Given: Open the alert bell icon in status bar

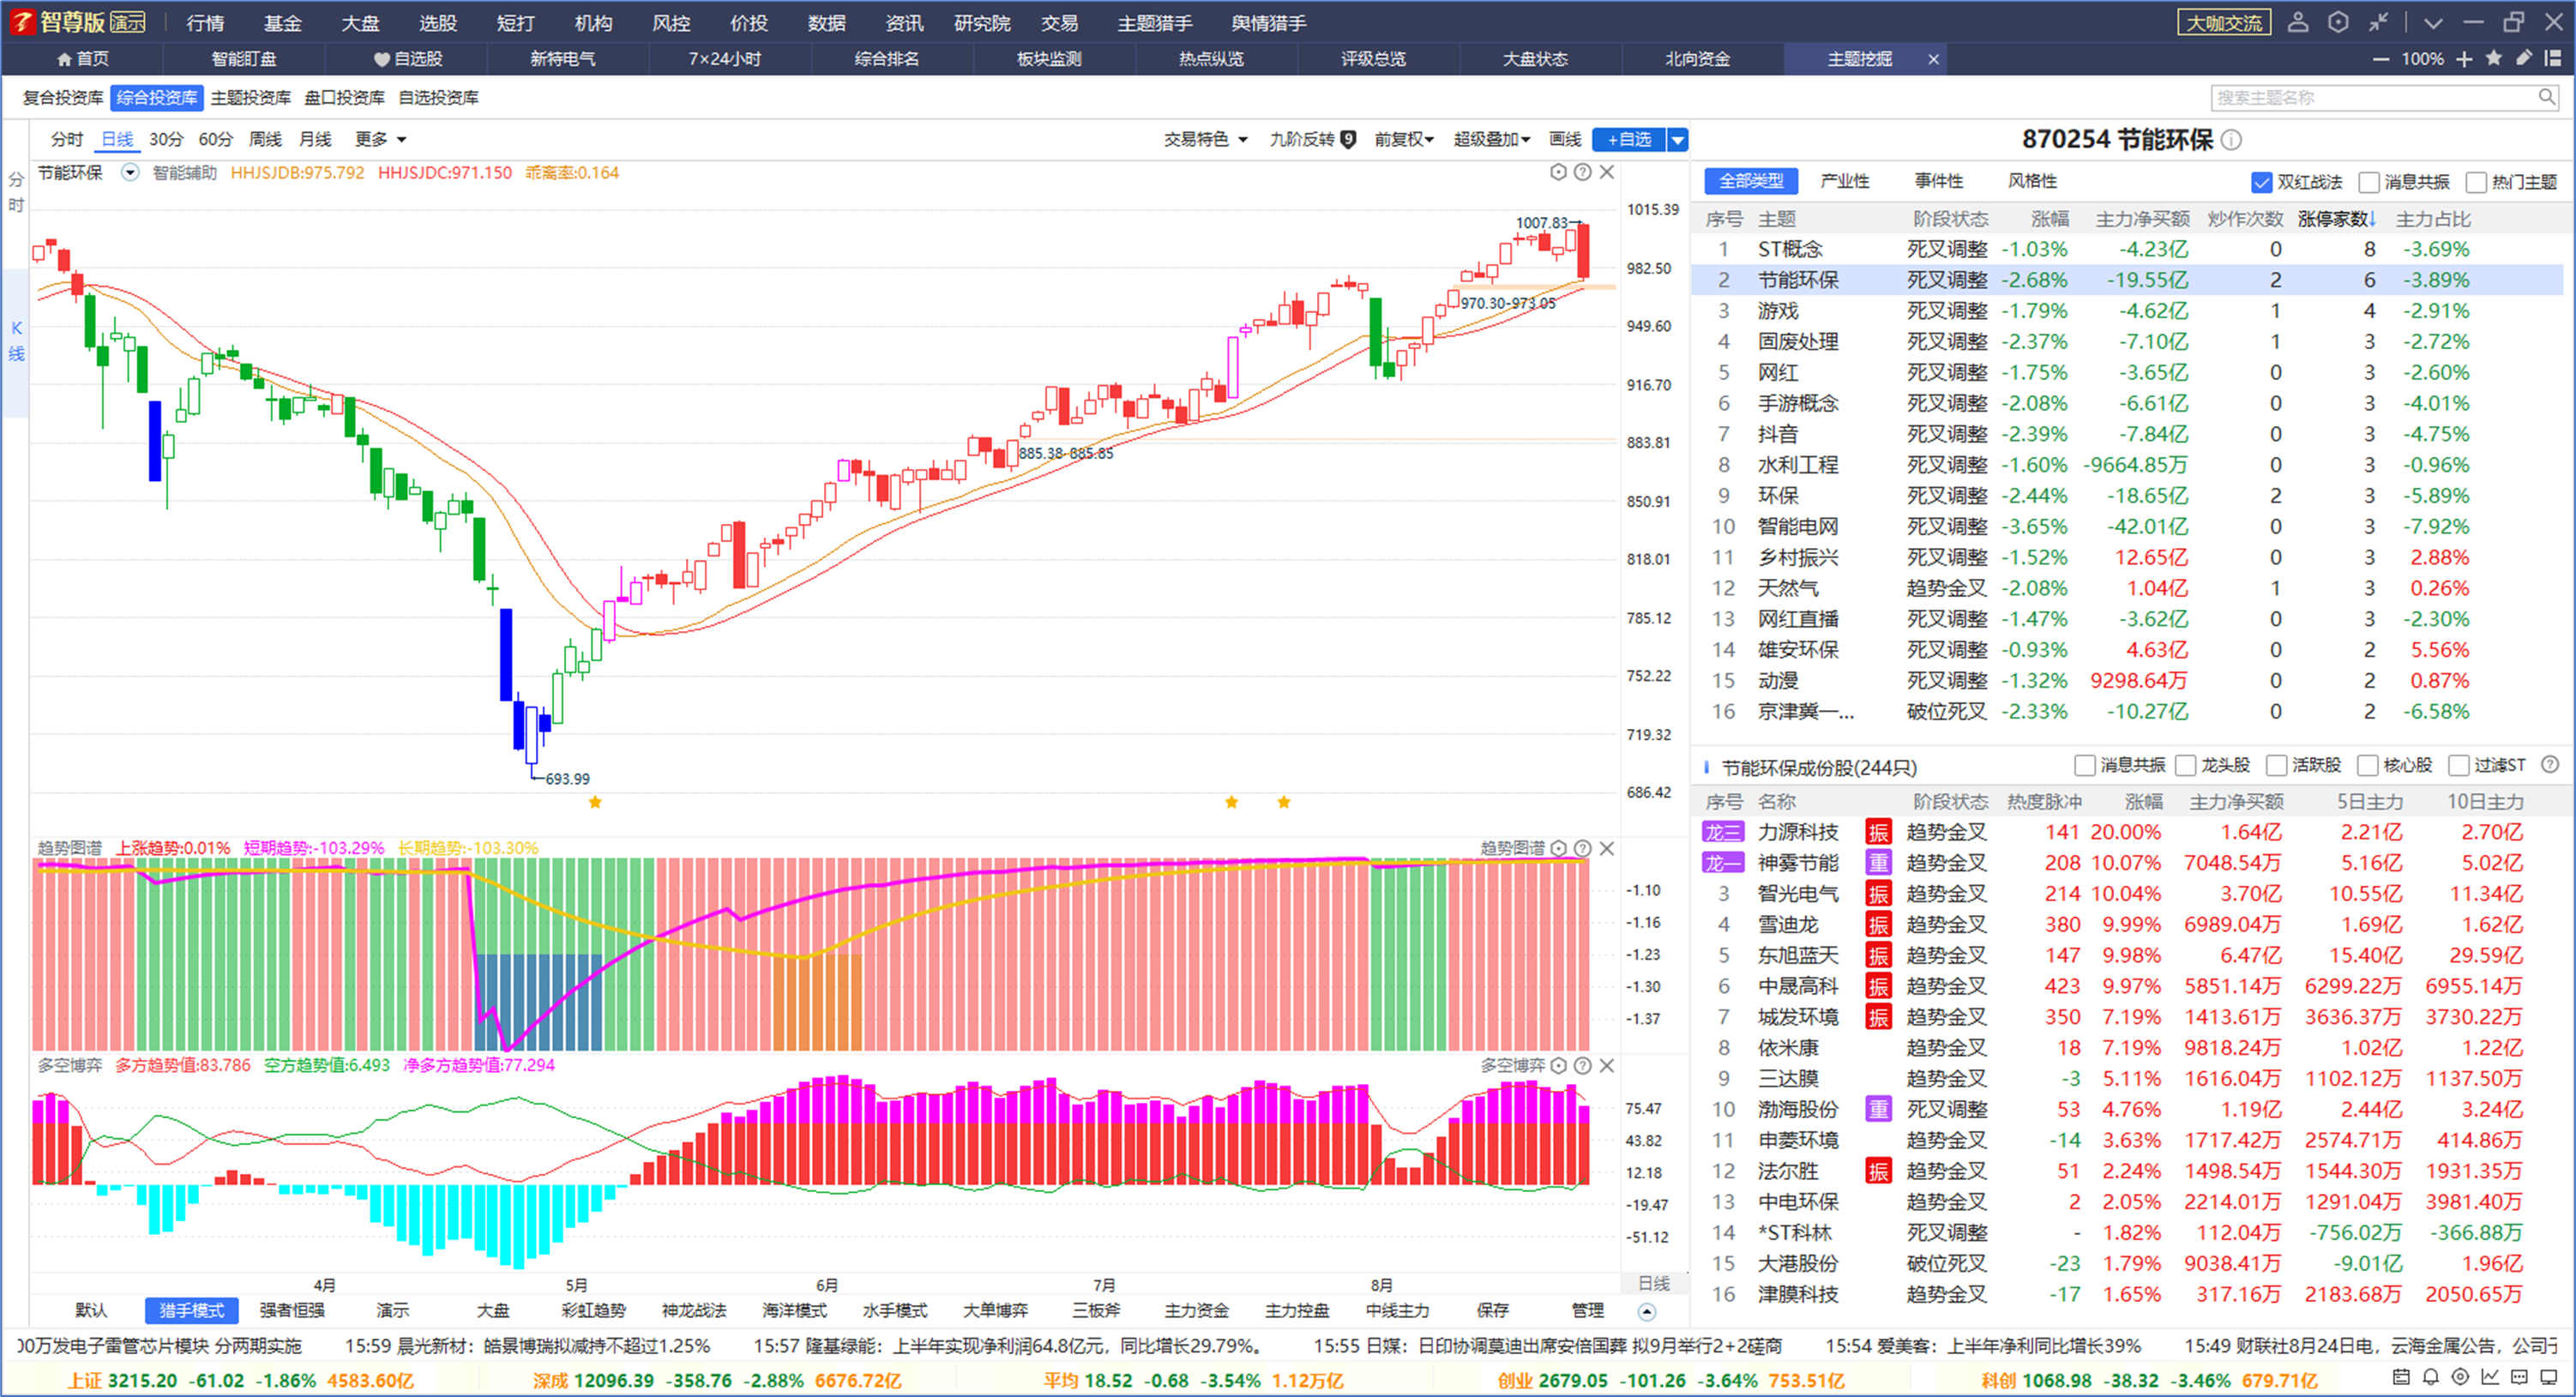Looking at the screenshot, I should tap(2431, 1377).
